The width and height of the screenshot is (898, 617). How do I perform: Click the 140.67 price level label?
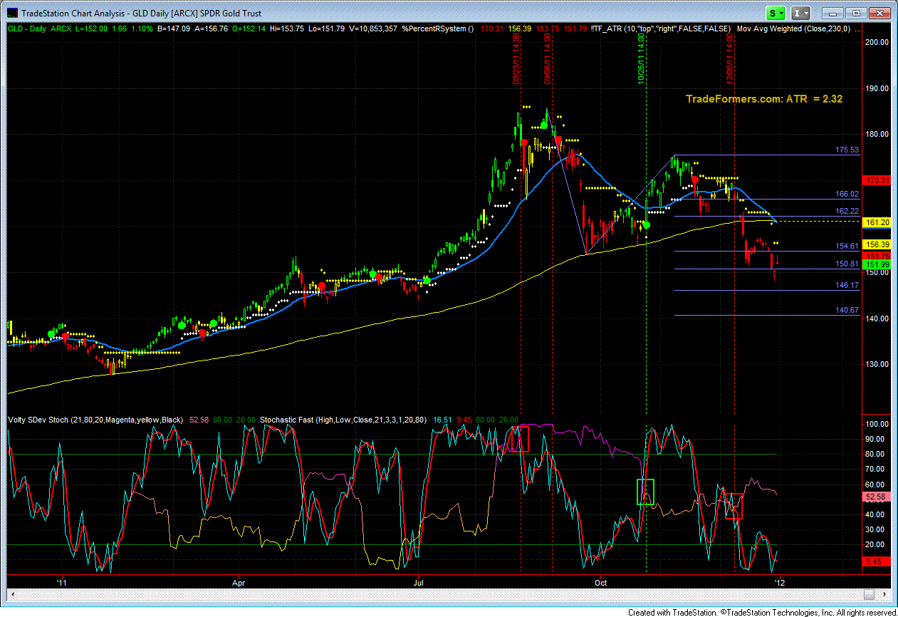coord(847,310)
